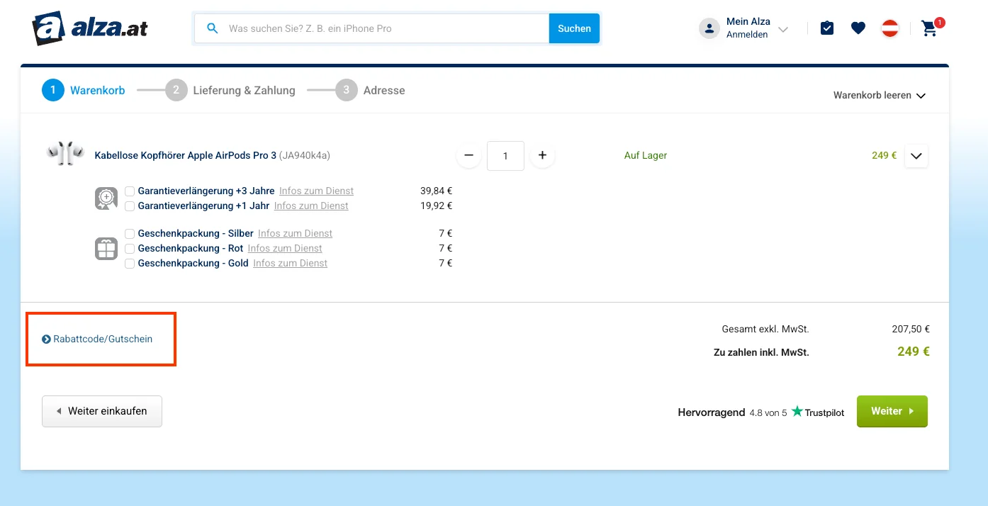Focus the product search input field
This screenshot has width=988, height=506.
pos(383,29)
